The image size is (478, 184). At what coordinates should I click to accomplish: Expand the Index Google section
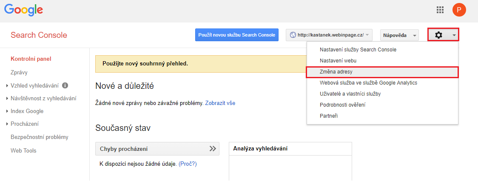[27, 111]
